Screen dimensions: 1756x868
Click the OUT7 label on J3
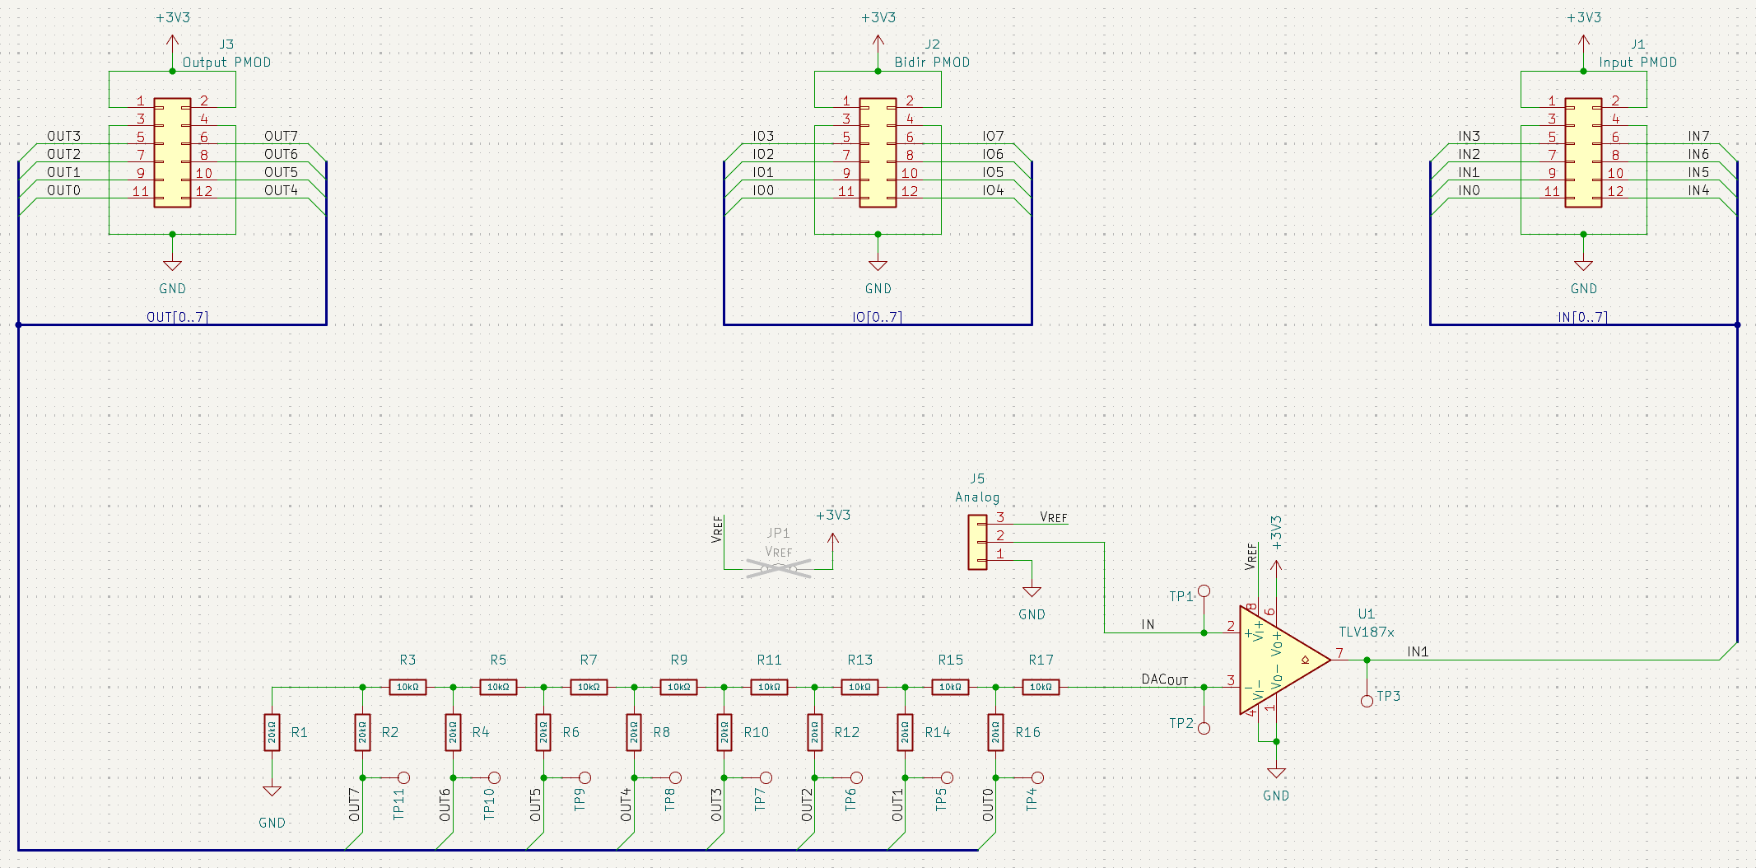coord(281,136)
